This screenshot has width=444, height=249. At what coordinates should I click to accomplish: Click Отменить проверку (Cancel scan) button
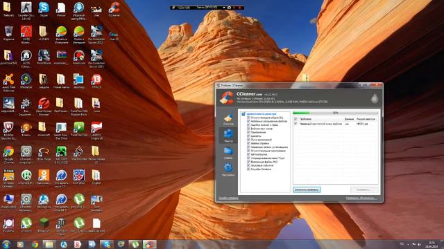point(307,190)
